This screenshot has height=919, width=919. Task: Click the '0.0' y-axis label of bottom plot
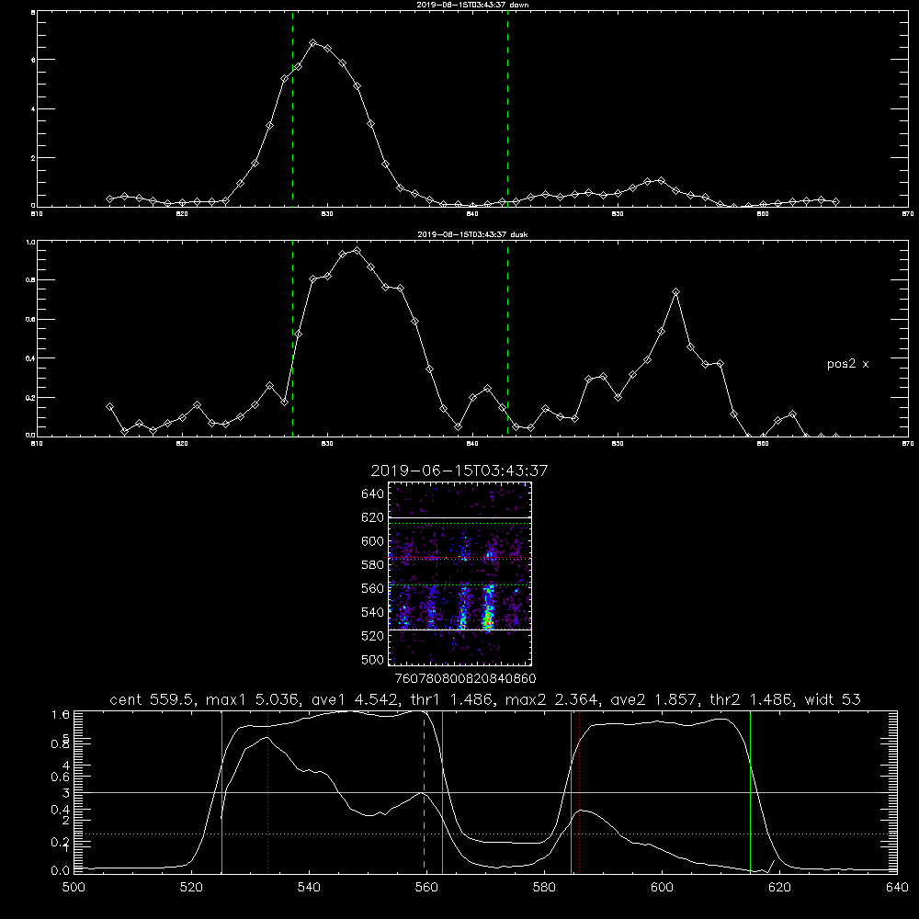tap(61, 870)
